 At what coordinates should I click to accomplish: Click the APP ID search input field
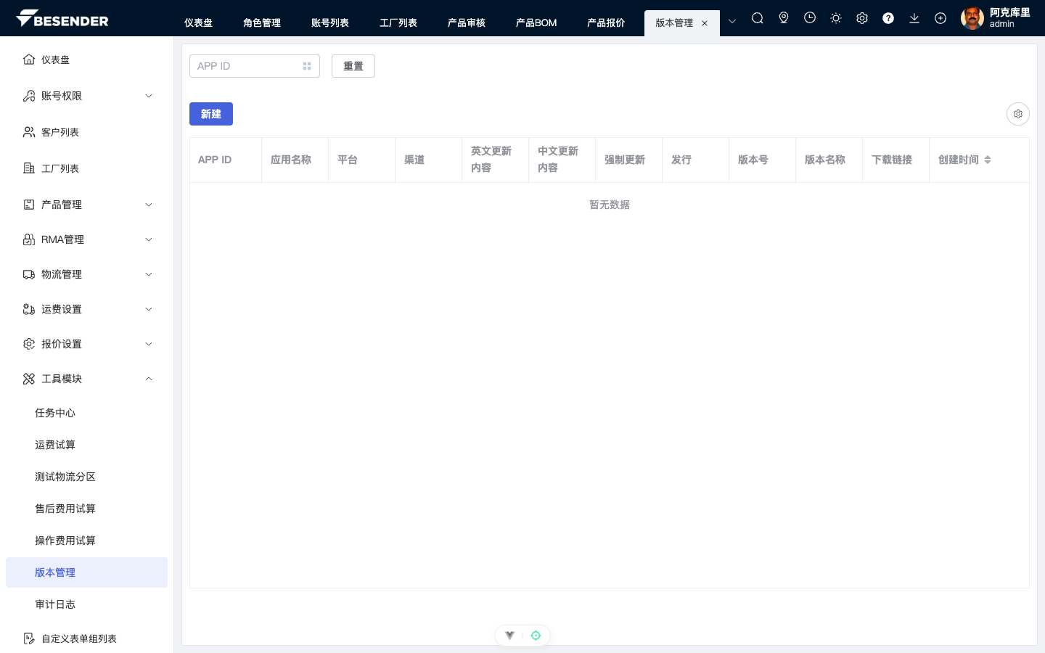pos(255,66)
